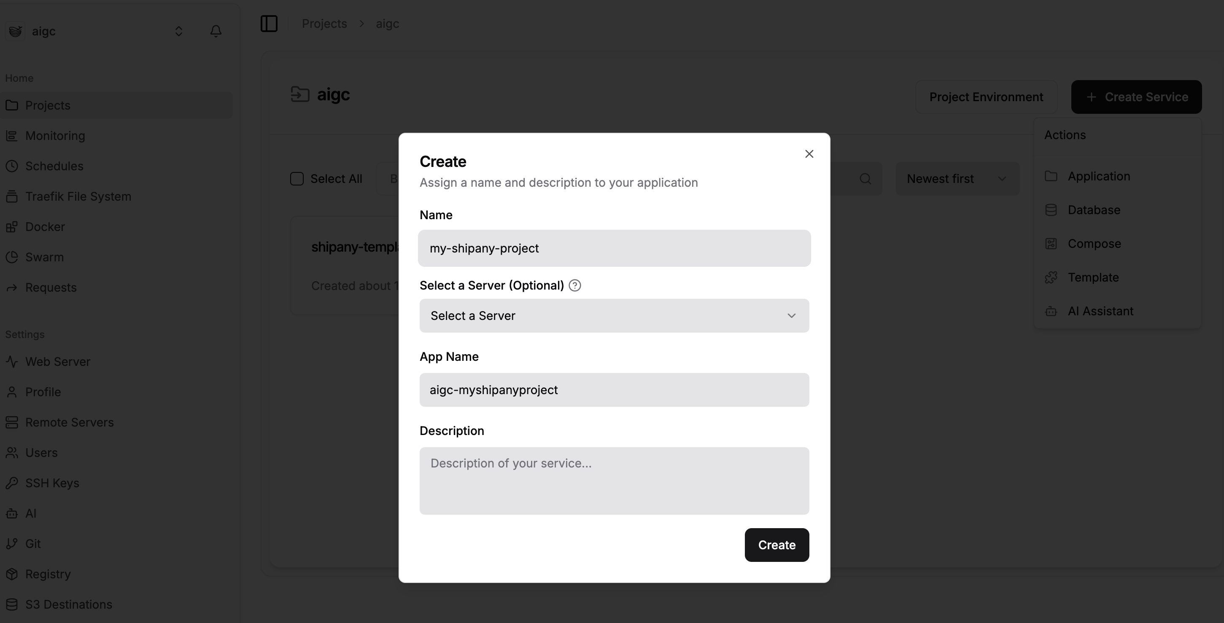The height and width of the screenshot is (623, 1224).
Task: Open the Git settings page
Action: click(x=32, y=543)
